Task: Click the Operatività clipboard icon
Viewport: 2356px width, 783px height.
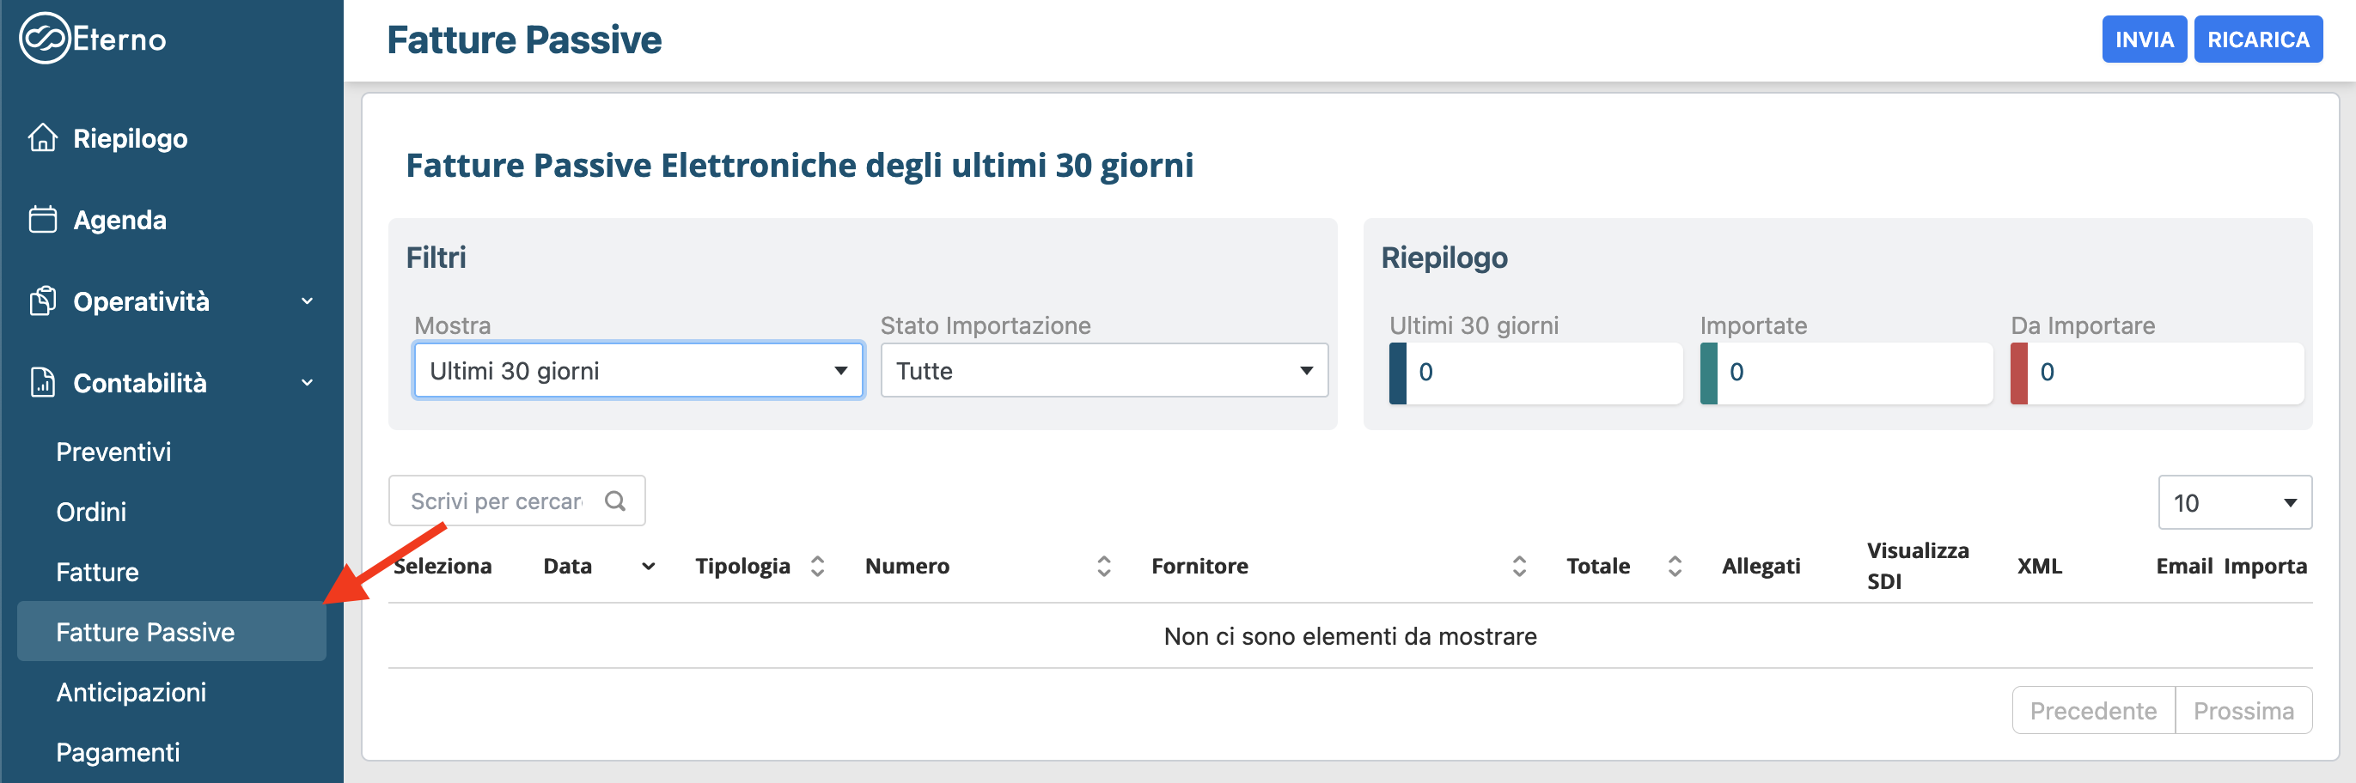Action: 43,301
